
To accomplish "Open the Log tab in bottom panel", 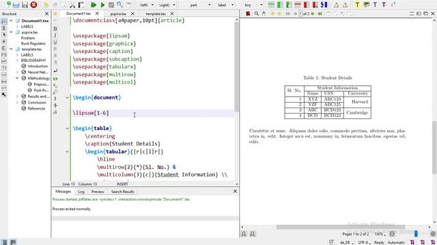I will click(x=81, y=192).
